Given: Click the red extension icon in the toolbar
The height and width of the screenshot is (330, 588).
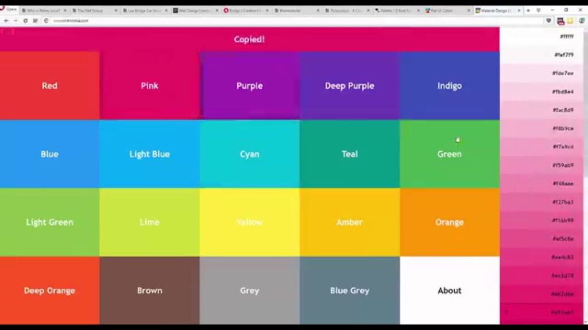Looking at the screenshot, I should pos(561,20).
